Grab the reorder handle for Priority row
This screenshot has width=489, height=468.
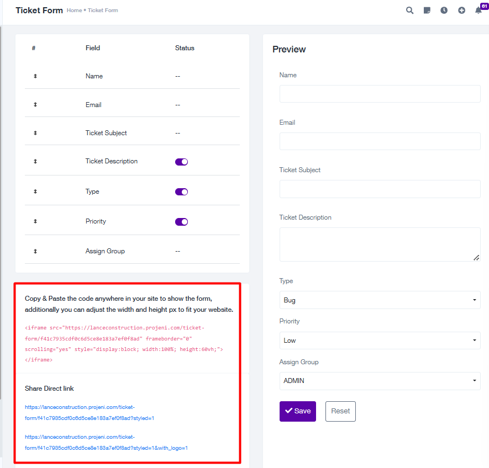(x=35, y=221)
